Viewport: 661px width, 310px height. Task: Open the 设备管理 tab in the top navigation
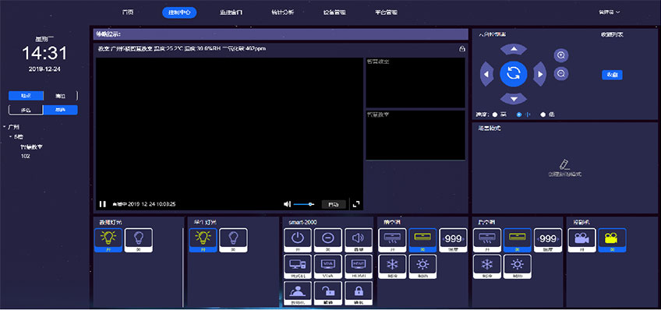[x=334, y=12]
